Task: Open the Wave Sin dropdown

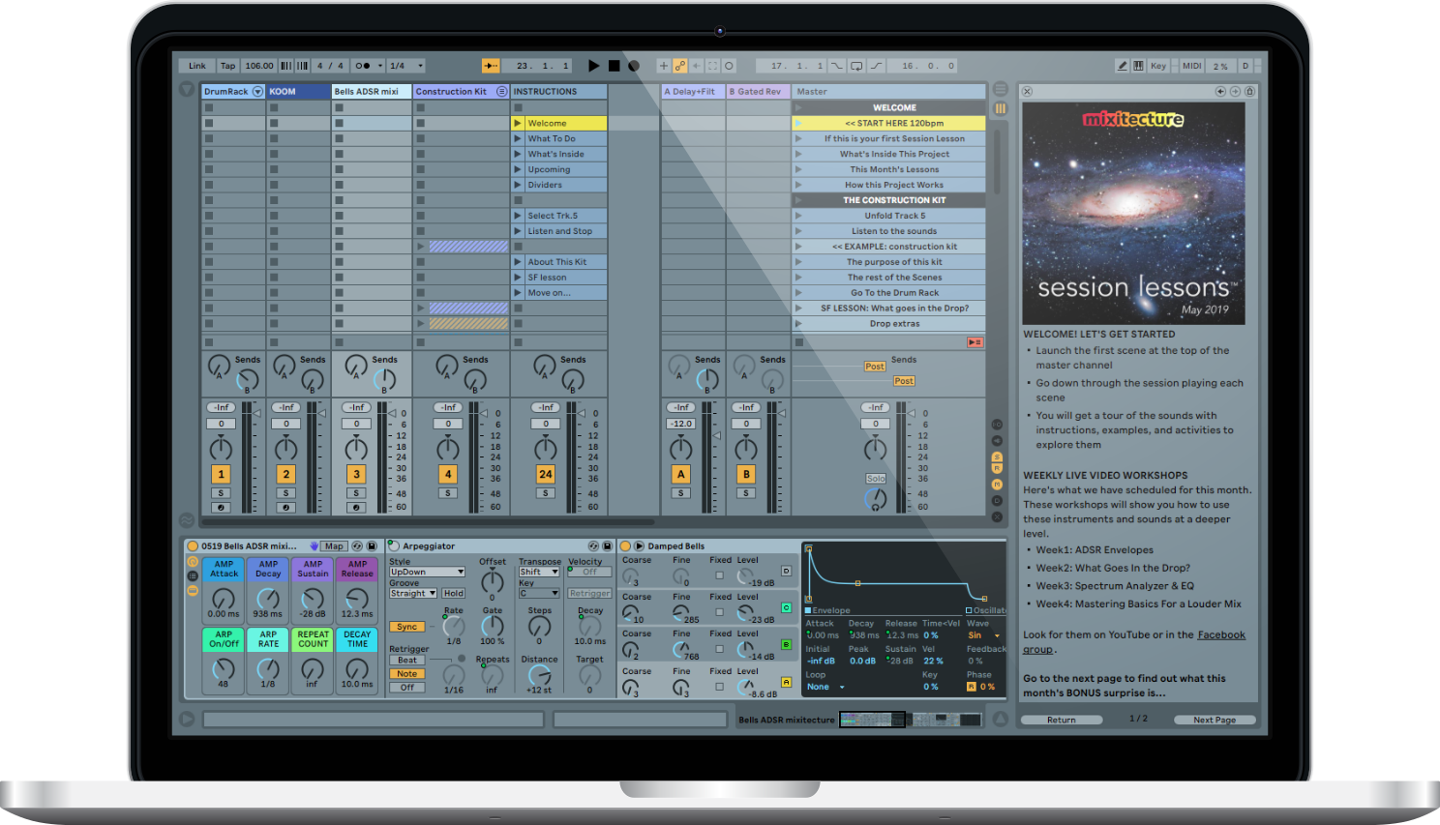Action: 984,635
